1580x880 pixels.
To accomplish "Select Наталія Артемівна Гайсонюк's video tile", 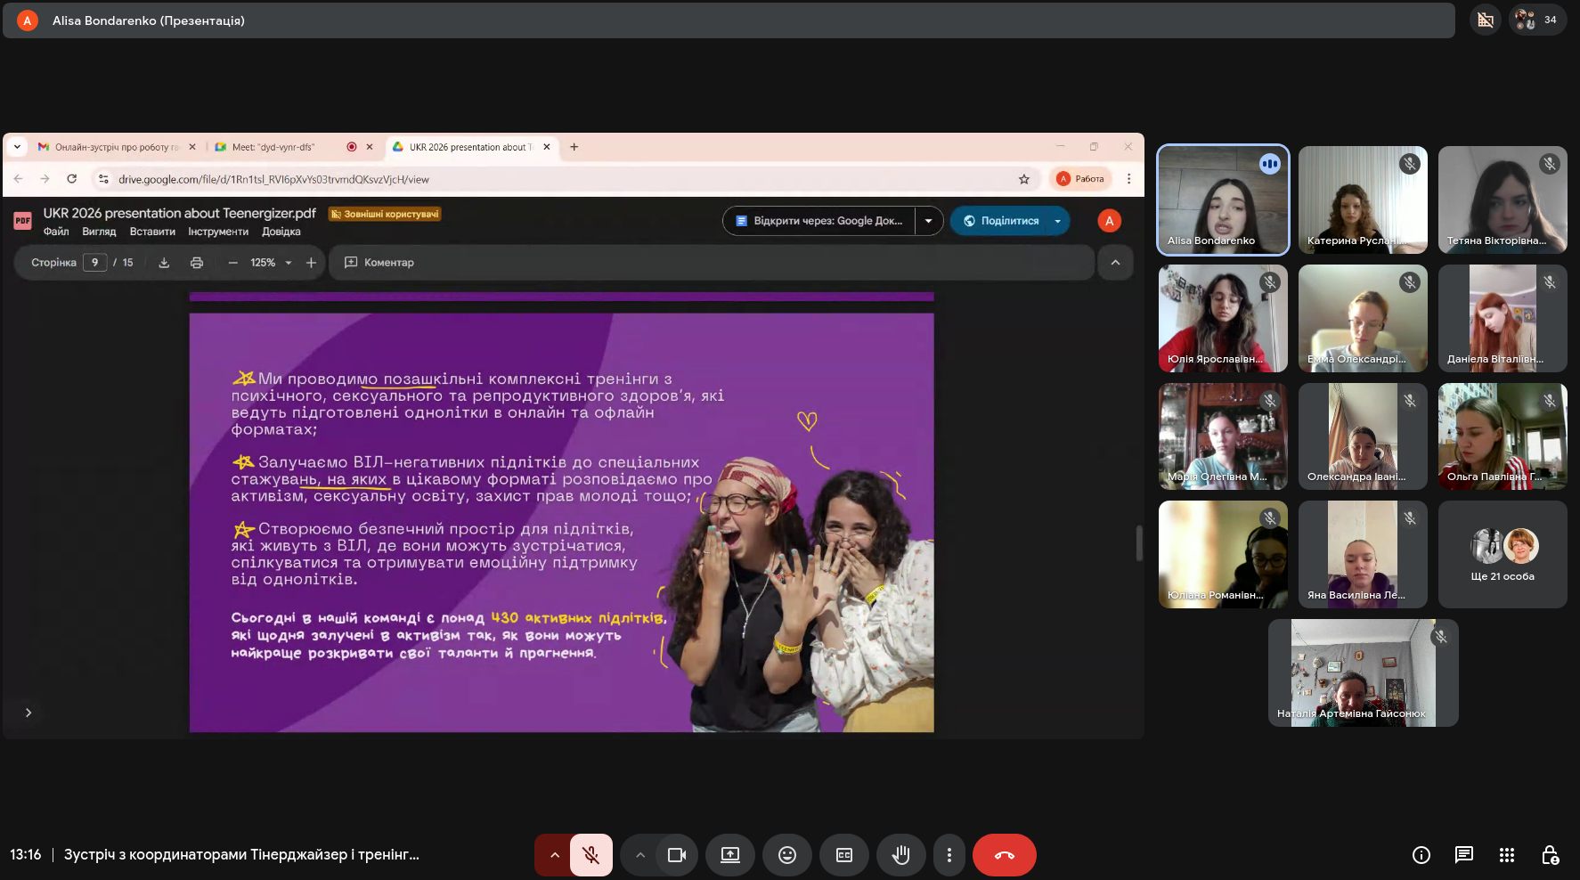I will click(1363, 672).
